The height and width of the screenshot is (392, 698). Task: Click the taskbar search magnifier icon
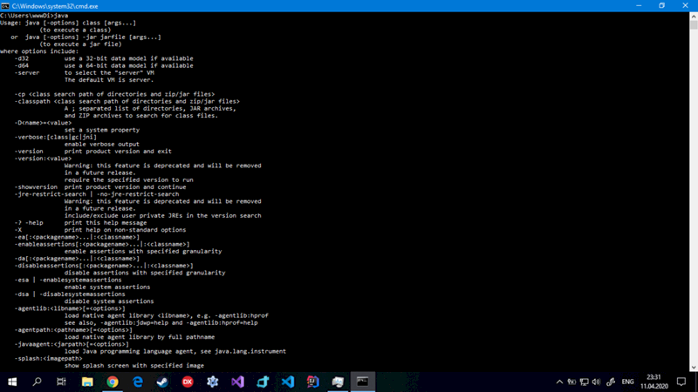(x=38, y=382)
